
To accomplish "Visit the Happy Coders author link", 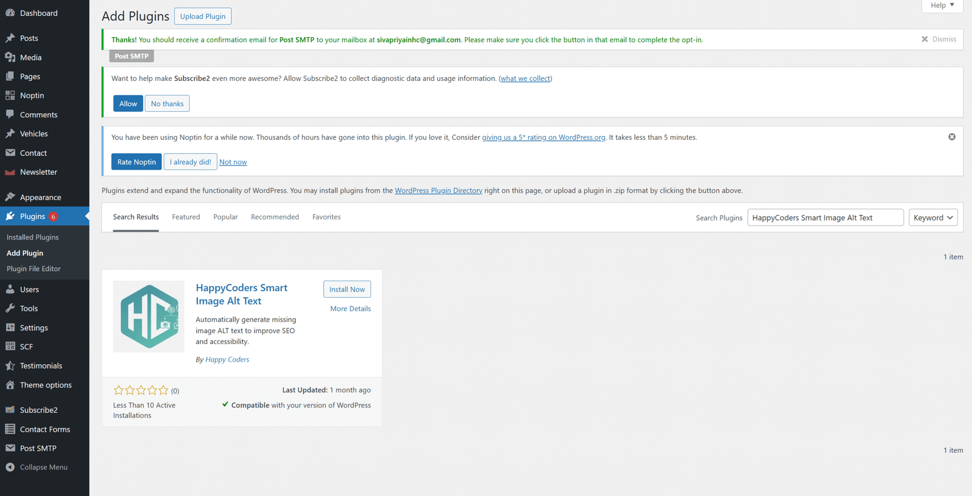I will tap(227, 359).
